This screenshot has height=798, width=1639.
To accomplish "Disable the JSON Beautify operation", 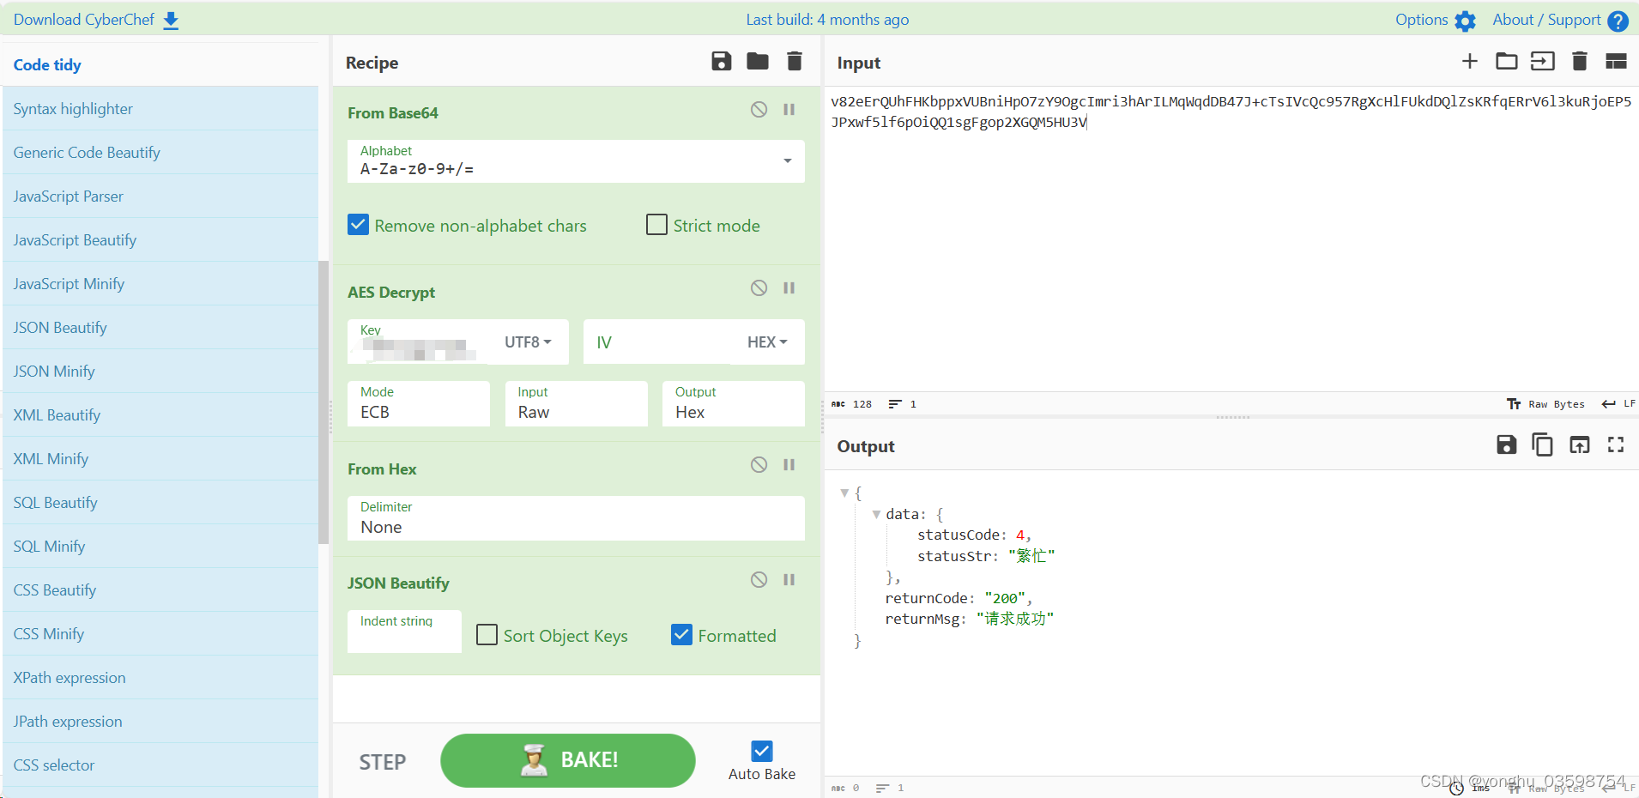I will coord(759,579).
